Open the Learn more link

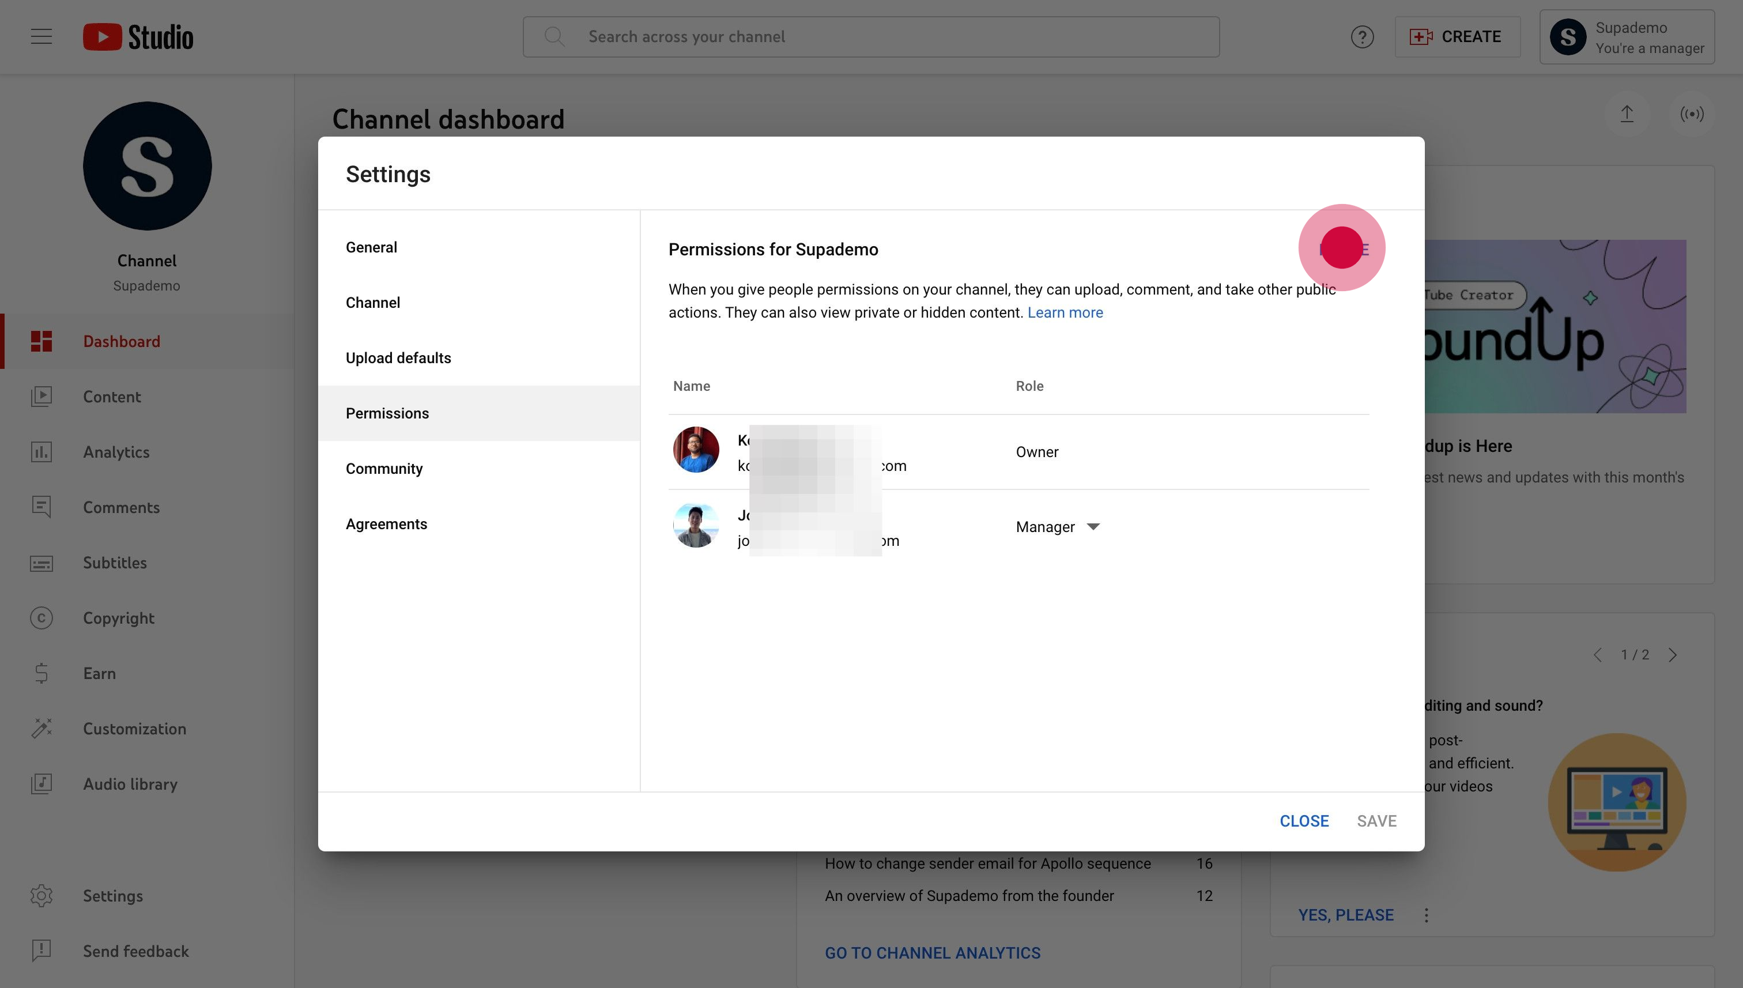pos(1065,312)
